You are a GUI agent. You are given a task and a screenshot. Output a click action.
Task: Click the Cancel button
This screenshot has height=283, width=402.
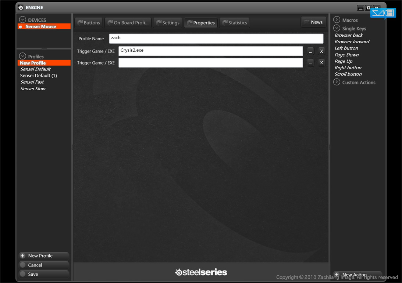click(x=44, y=265)
